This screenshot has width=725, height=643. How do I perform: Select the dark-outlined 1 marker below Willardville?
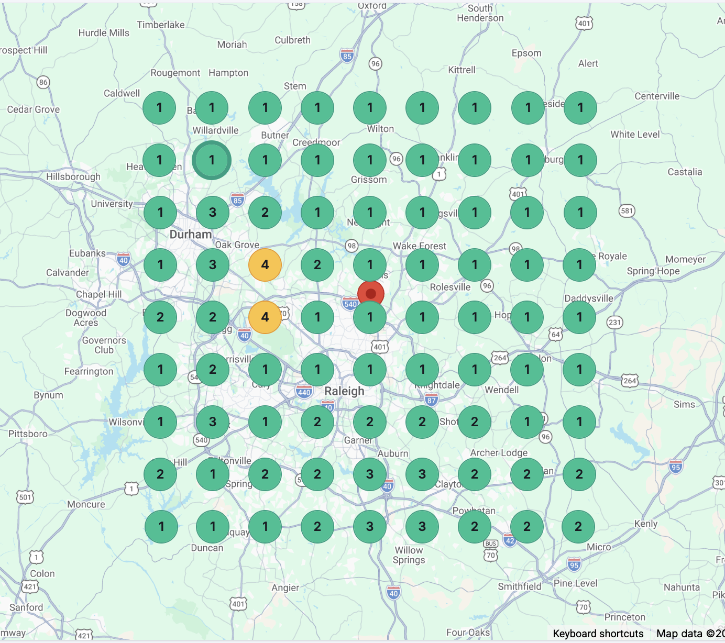(212, 160)
